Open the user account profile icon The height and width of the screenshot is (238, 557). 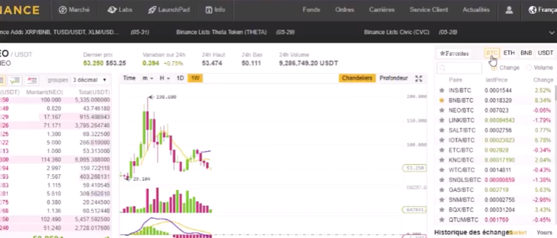click(509, 10)
